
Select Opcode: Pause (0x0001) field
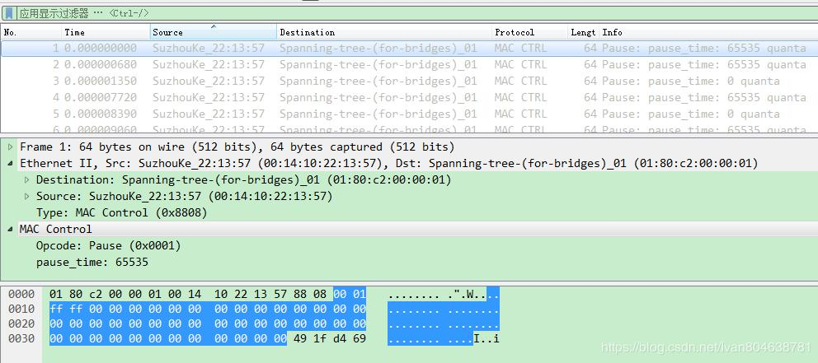(109, 245)
